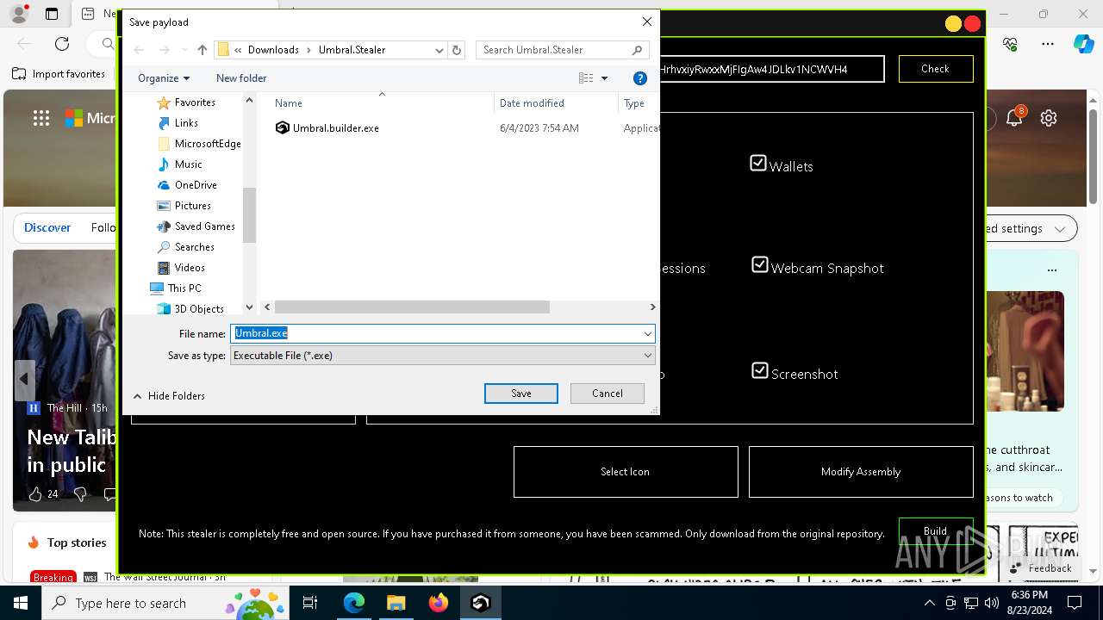
Task: Open Links in navigation pane
Action: click(x=164, y=123)
